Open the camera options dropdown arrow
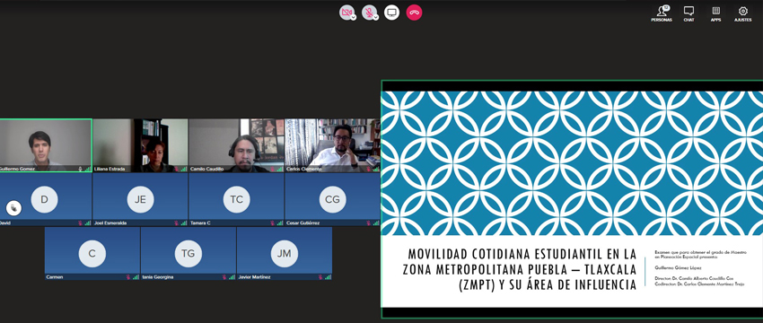763x323 pixels. pos(354,17)
